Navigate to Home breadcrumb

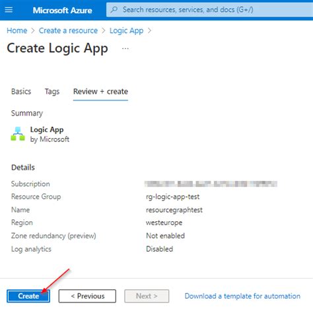(x=17, y=30)
